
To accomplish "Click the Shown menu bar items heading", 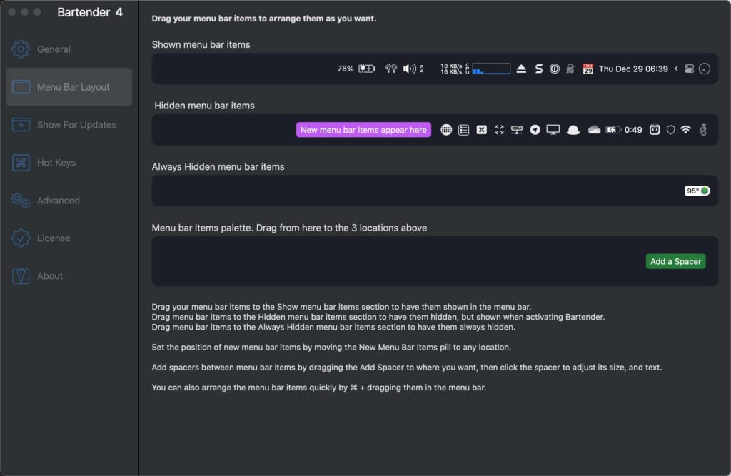I will pyautogui.click(x=201, y=44).
